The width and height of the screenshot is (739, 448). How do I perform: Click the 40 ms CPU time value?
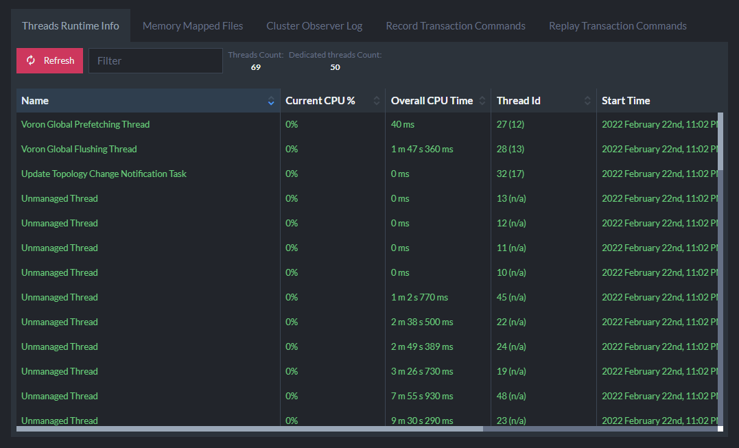tap(403, 124)
